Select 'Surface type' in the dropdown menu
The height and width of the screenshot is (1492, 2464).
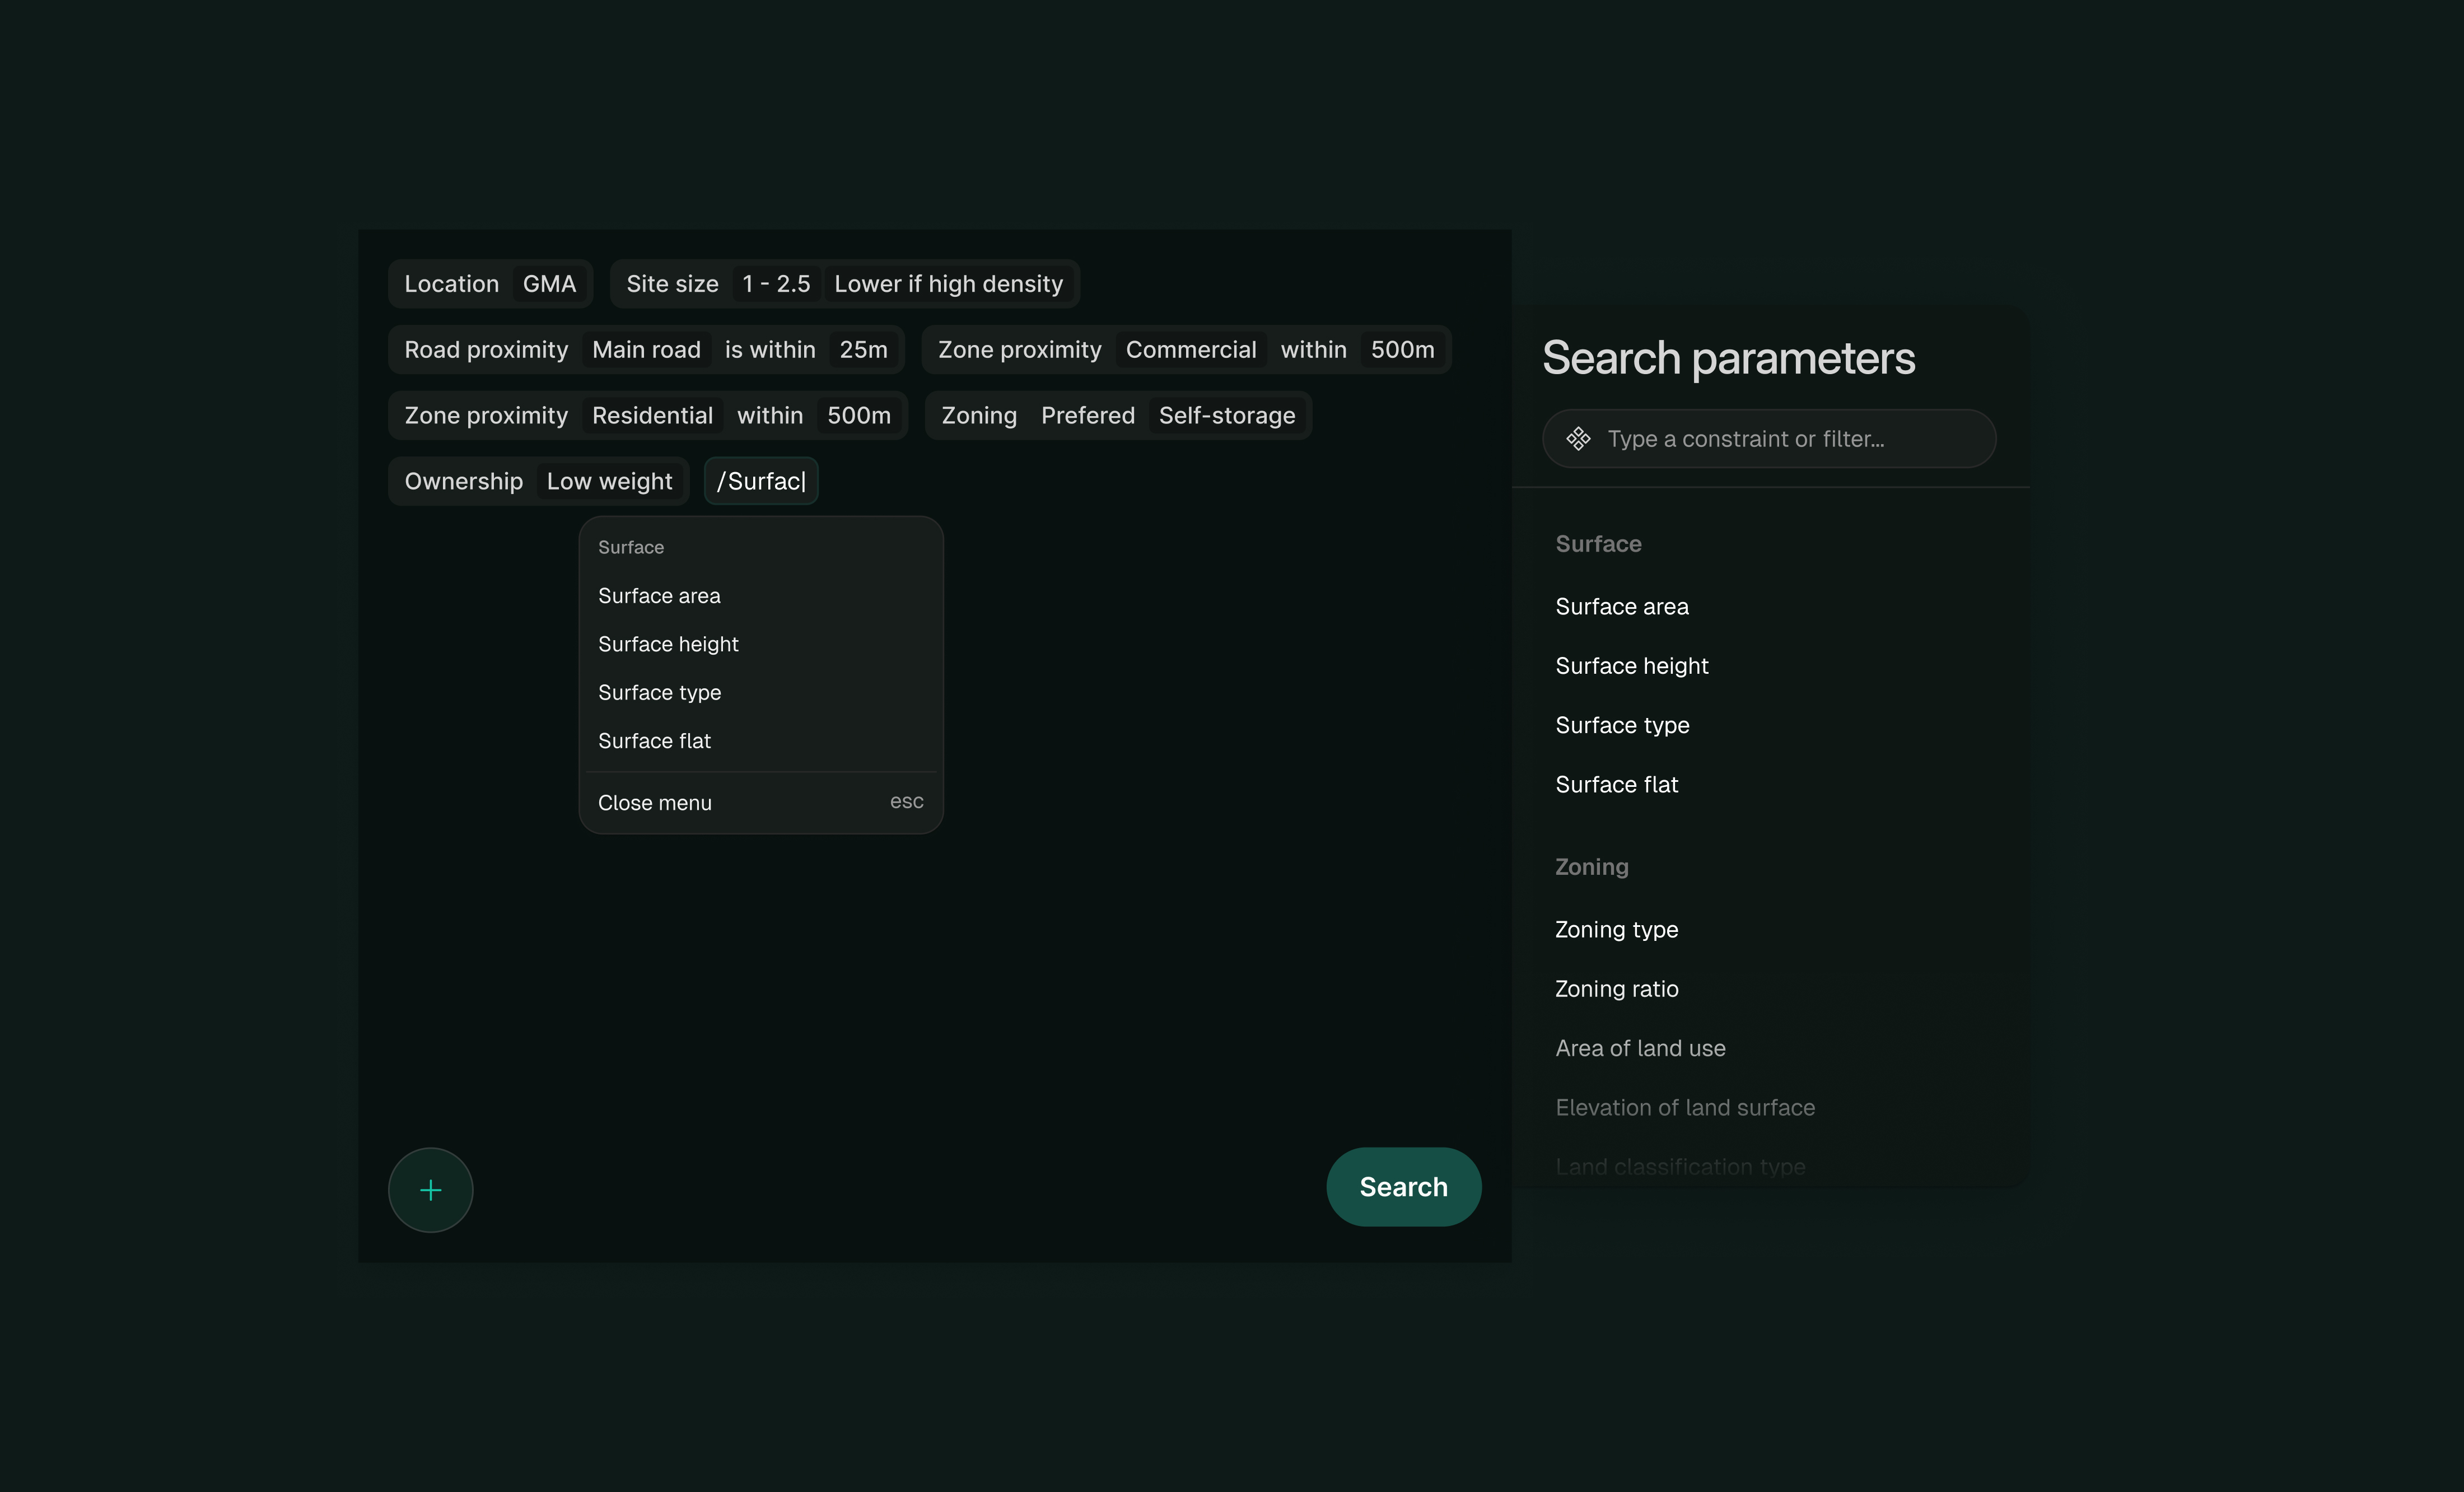[760, 692]
